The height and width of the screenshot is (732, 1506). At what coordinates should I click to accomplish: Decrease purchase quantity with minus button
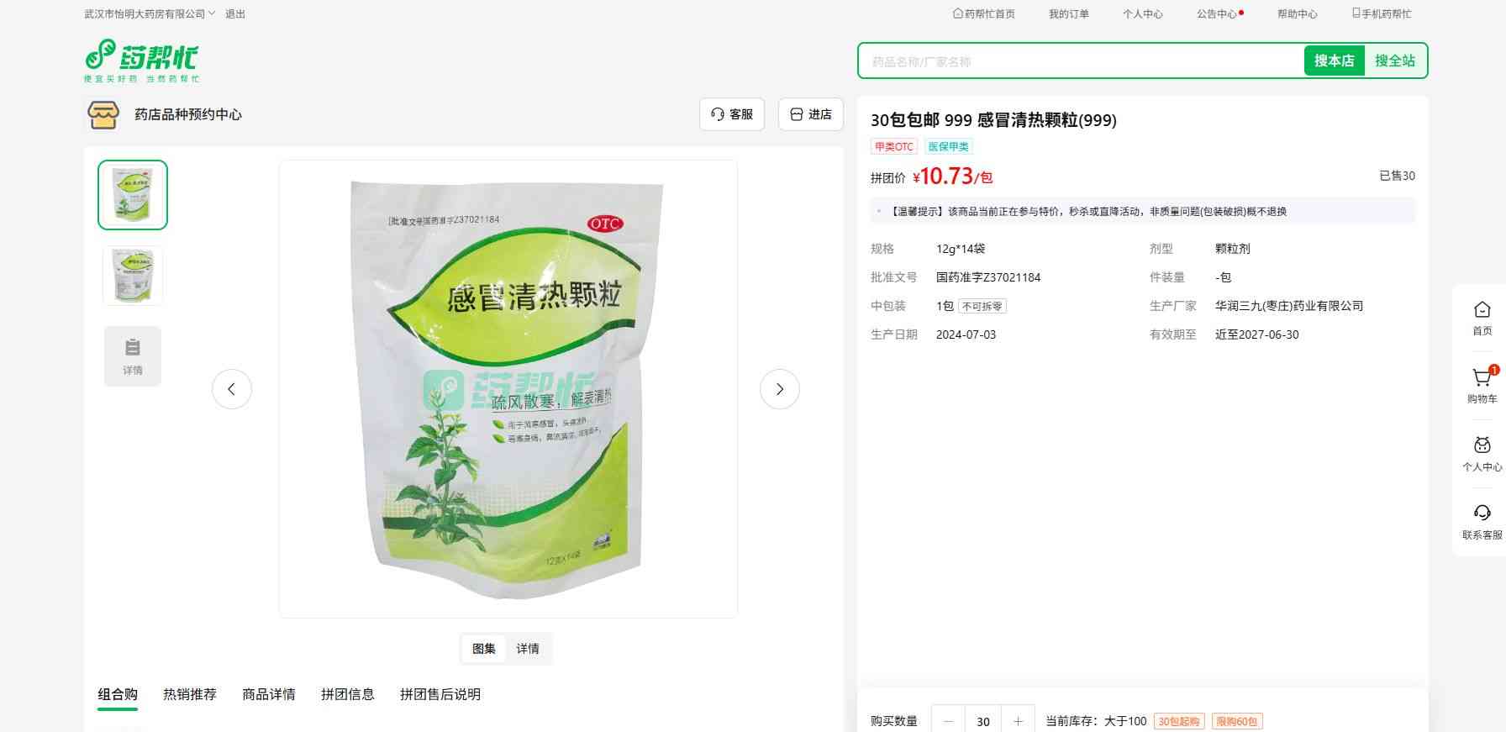[x=949, y=721]
